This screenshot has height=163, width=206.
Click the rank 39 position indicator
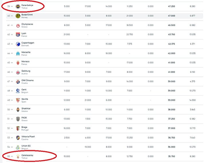(9, 6)
